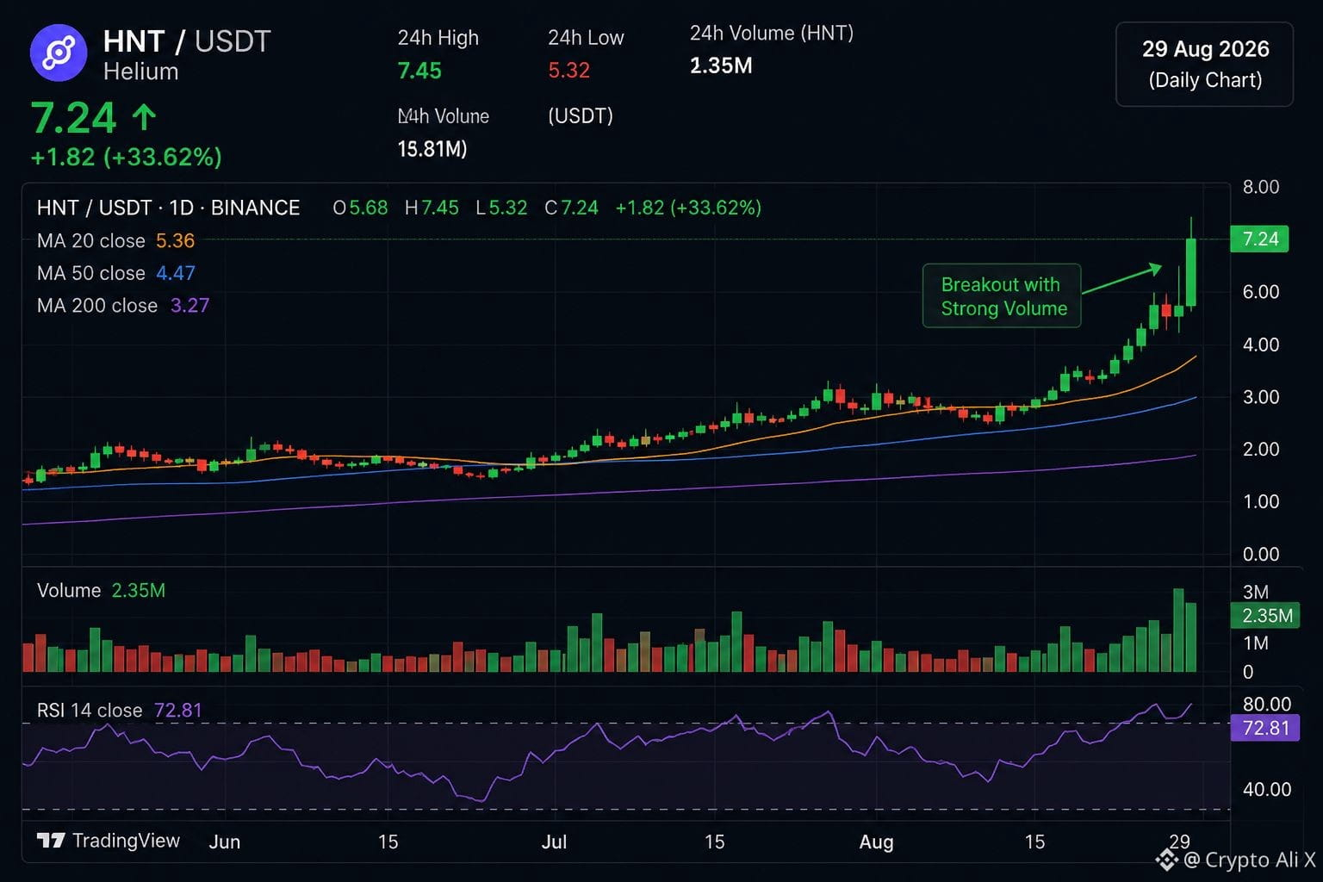Click the Helium name label
1323x882 pixels.
140,71
